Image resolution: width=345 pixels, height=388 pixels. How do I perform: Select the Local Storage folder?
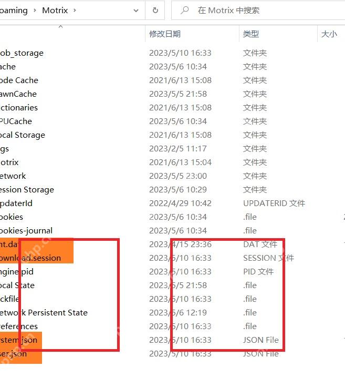click(x=23, y=135)
